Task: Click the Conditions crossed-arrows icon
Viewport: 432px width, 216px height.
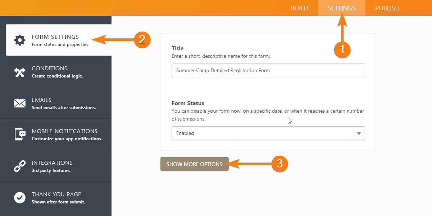Action: point(19,72)
